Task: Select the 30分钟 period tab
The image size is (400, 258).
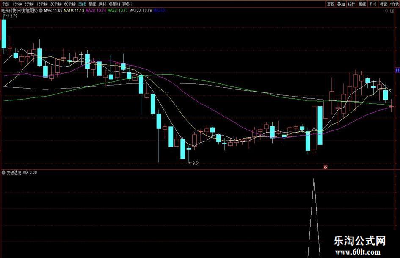Action: 55,4
